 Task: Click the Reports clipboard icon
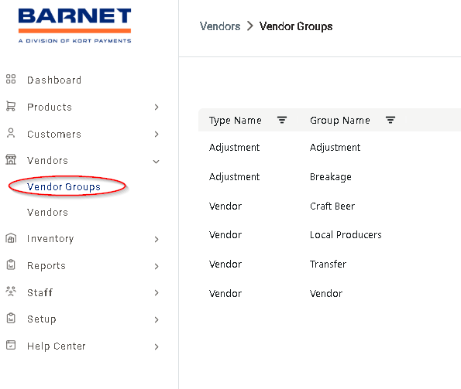tap(11, 264)
